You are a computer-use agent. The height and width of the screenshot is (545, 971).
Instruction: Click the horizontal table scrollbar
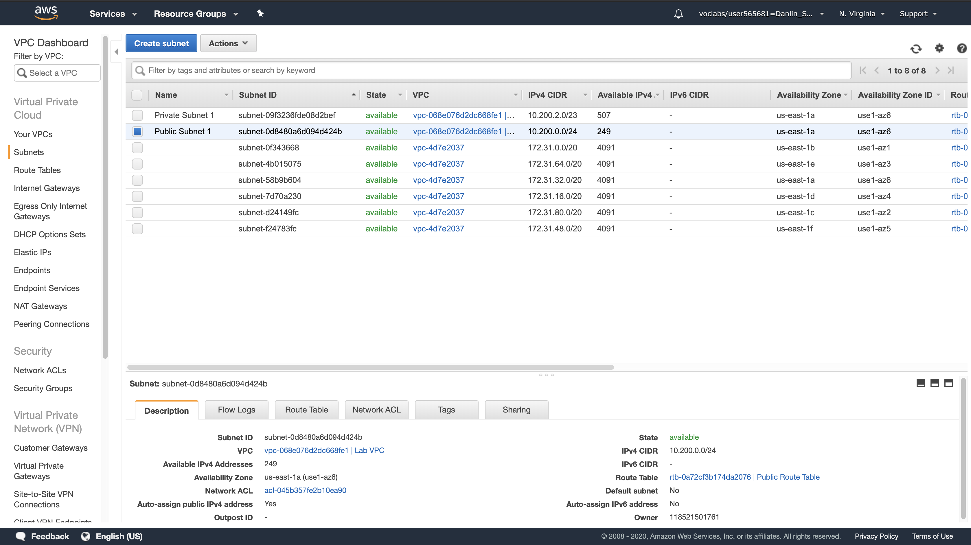370,367
